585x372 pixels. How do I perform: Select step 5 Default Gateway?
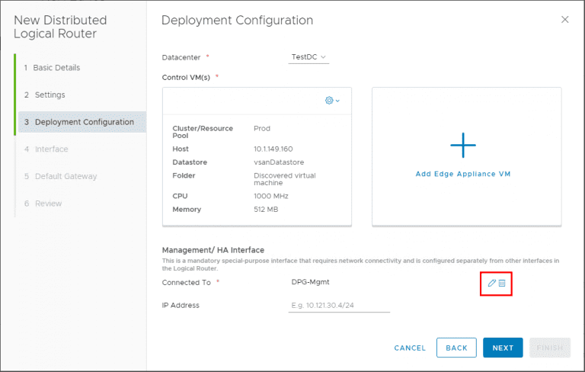66,177
